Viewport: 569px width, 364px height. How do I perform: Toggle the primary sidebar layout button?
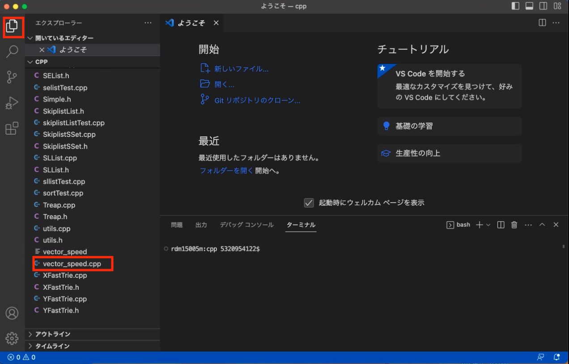pyautogui.click(x=516, y=6)
